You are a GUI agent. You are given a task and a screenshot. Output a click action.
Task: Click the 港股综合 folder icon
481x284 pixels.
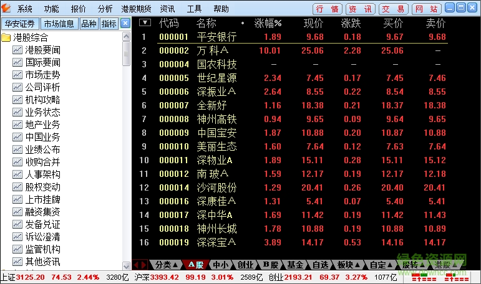pos(6,37)
